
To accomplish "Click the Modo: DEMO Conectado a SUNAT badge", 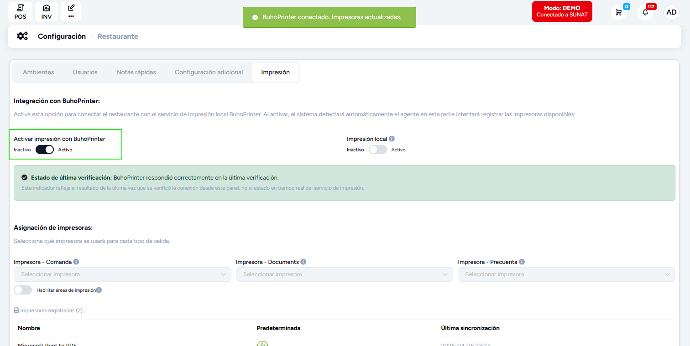I will (x=562, y=11).
